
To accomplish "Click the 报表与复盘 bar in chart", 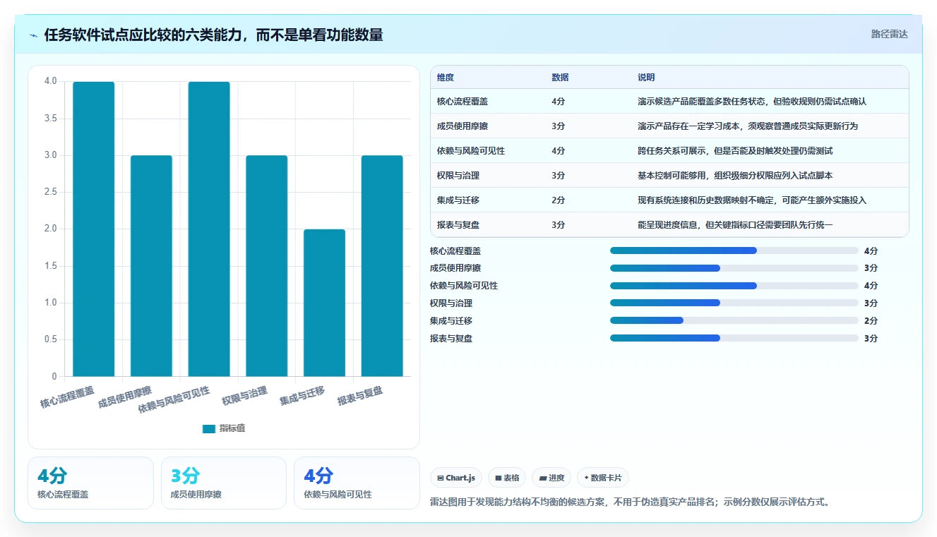I will point(382,265).
